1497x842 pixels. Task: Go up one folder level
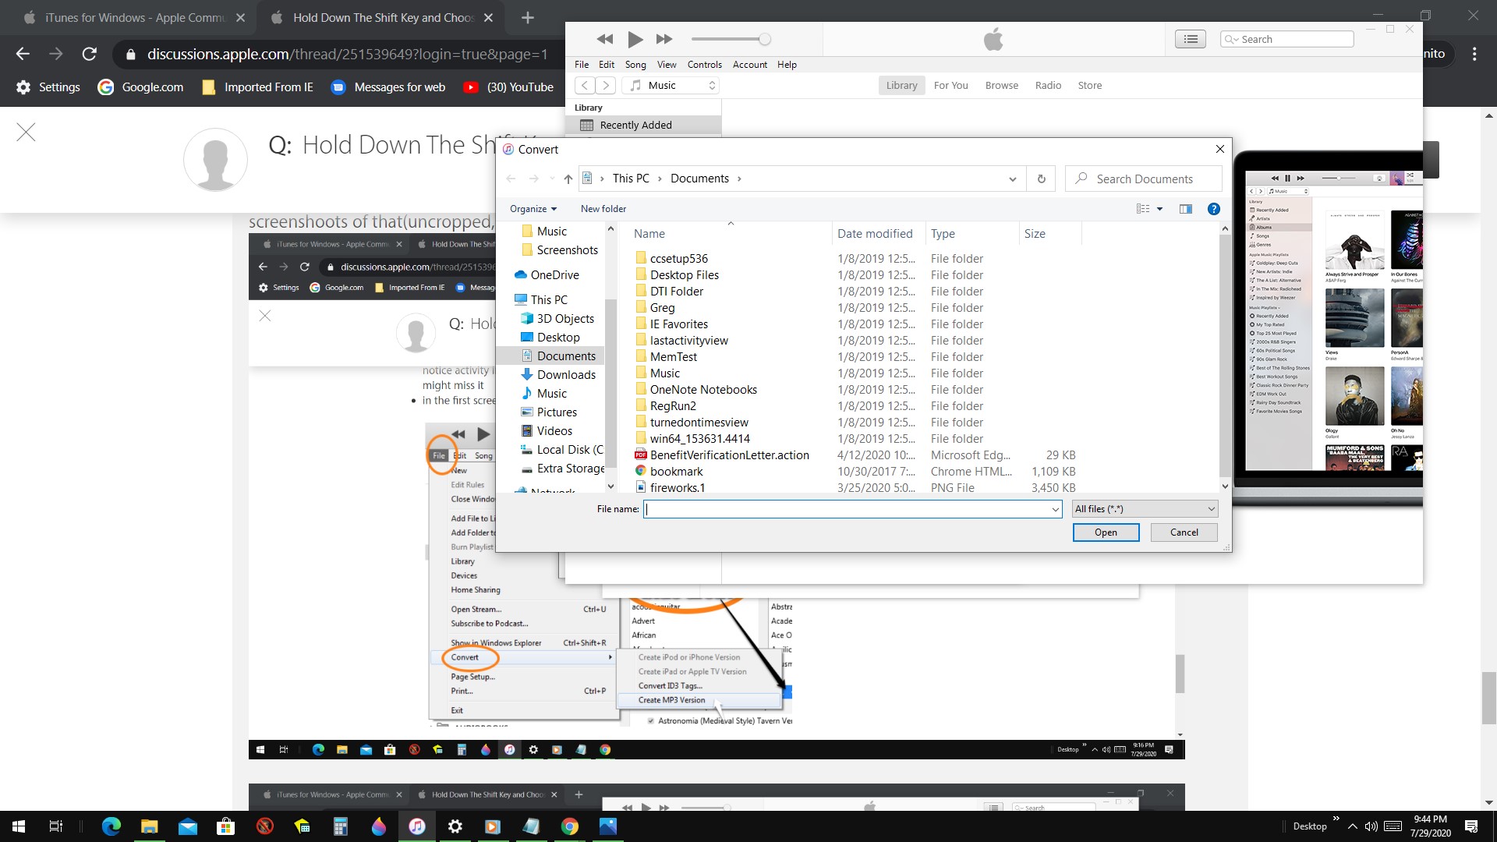[x=568, y=179]
